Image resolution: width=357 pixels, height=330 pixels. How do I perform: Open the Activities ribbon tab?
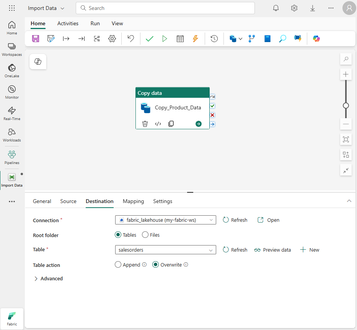coord(68,23)
